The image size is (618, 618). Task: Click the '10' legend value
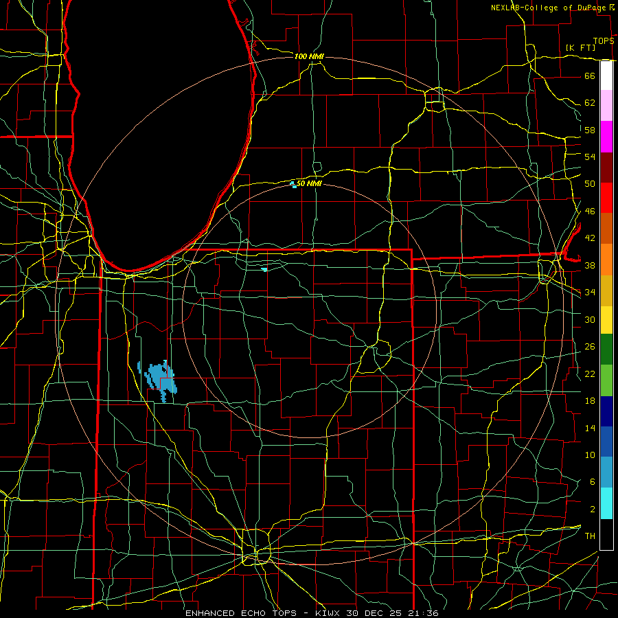click(590, 455)
